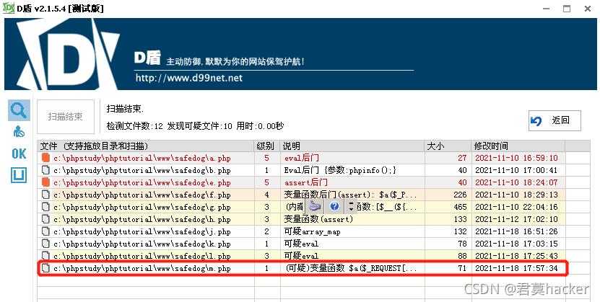
Task: Open the http://www.d99net.net link
Action: pyautogui.click(x=189, y=78)
